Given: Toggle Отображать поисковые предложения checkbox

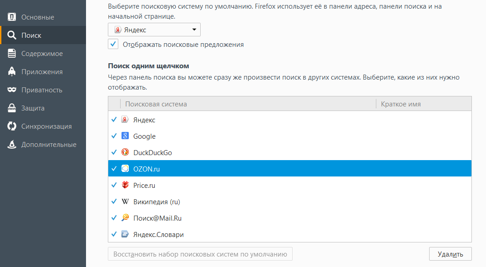Looking at the screenshot, I should [113, 44].
